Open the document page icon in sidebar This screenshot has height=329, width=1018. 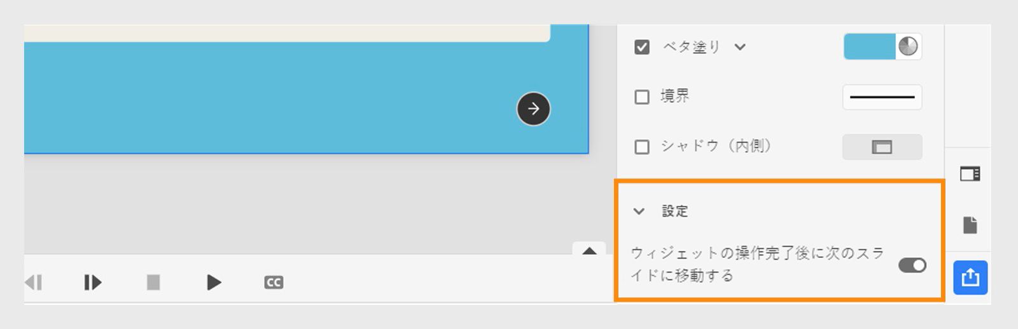[x=970, y=225]
